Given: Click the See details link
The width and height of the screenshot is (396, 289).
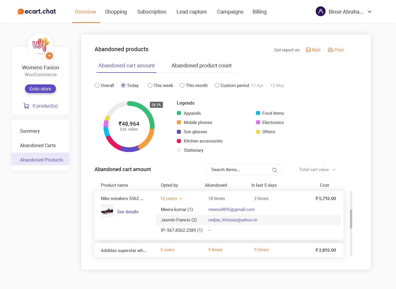Looking at the screenshot, I should (128, 212).
